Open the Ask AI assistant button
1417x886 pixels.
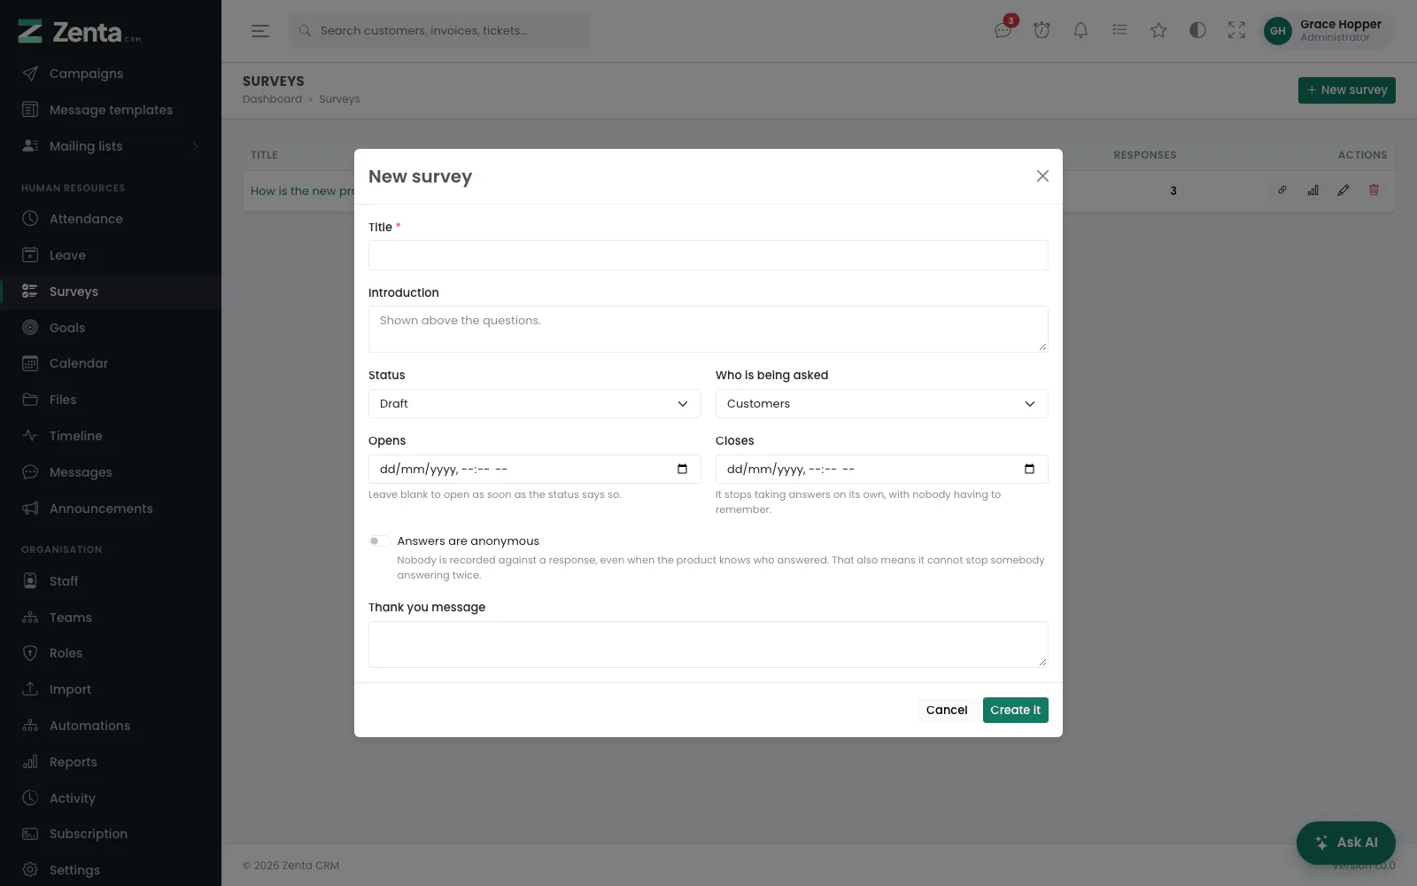pyautogui.click(x=1346, y=843)
